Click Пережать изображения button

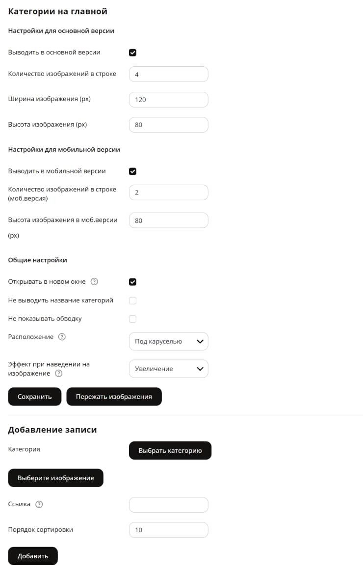coord(114,397)
